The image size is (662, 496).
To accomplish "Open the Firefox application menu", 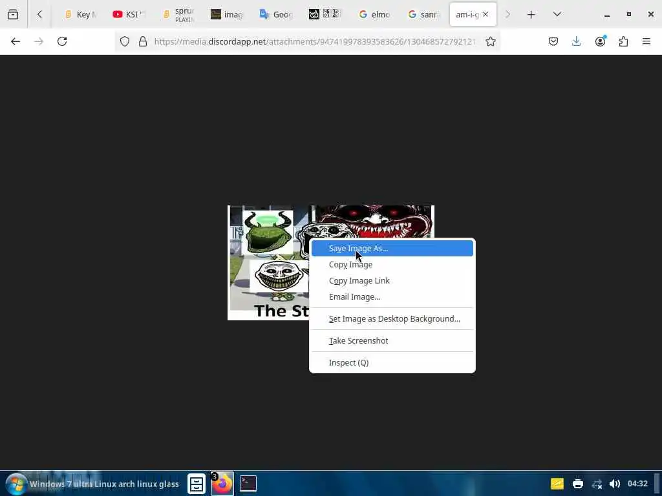I will click(646, 41).
